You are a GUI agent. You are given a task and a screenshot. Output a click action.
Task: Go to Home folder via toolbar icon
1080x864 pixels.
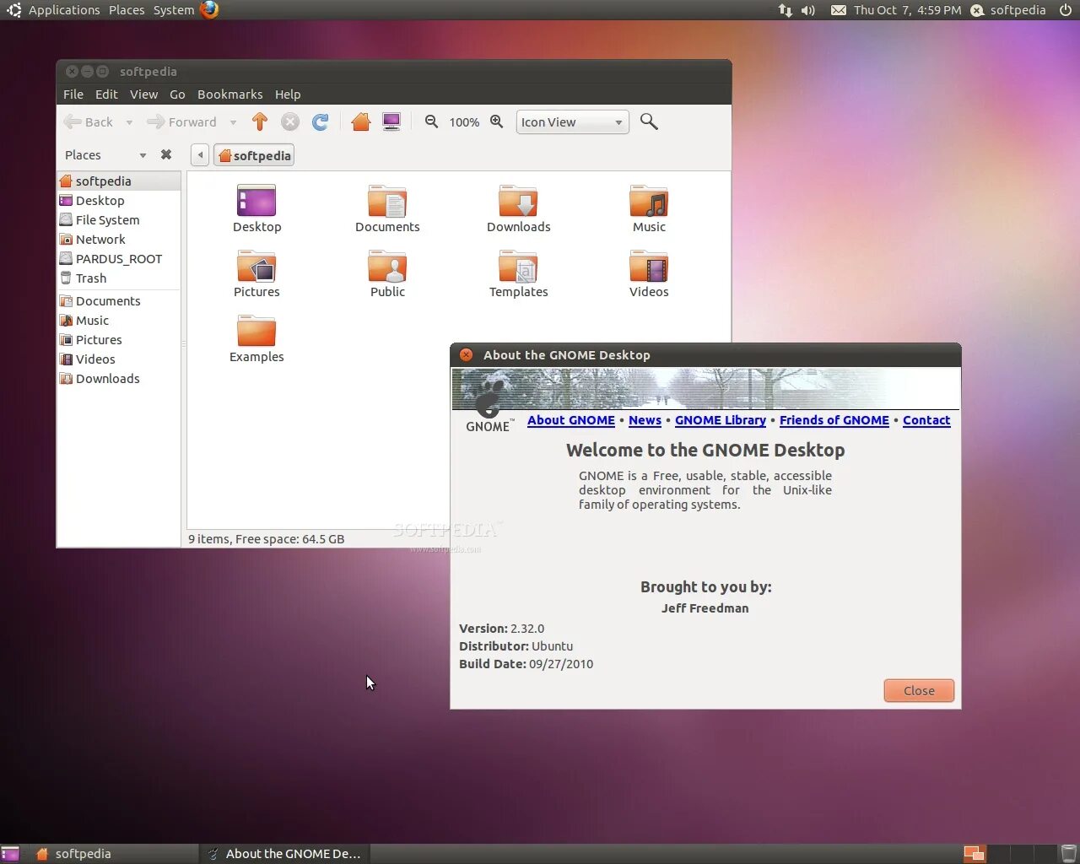(361, 122)
